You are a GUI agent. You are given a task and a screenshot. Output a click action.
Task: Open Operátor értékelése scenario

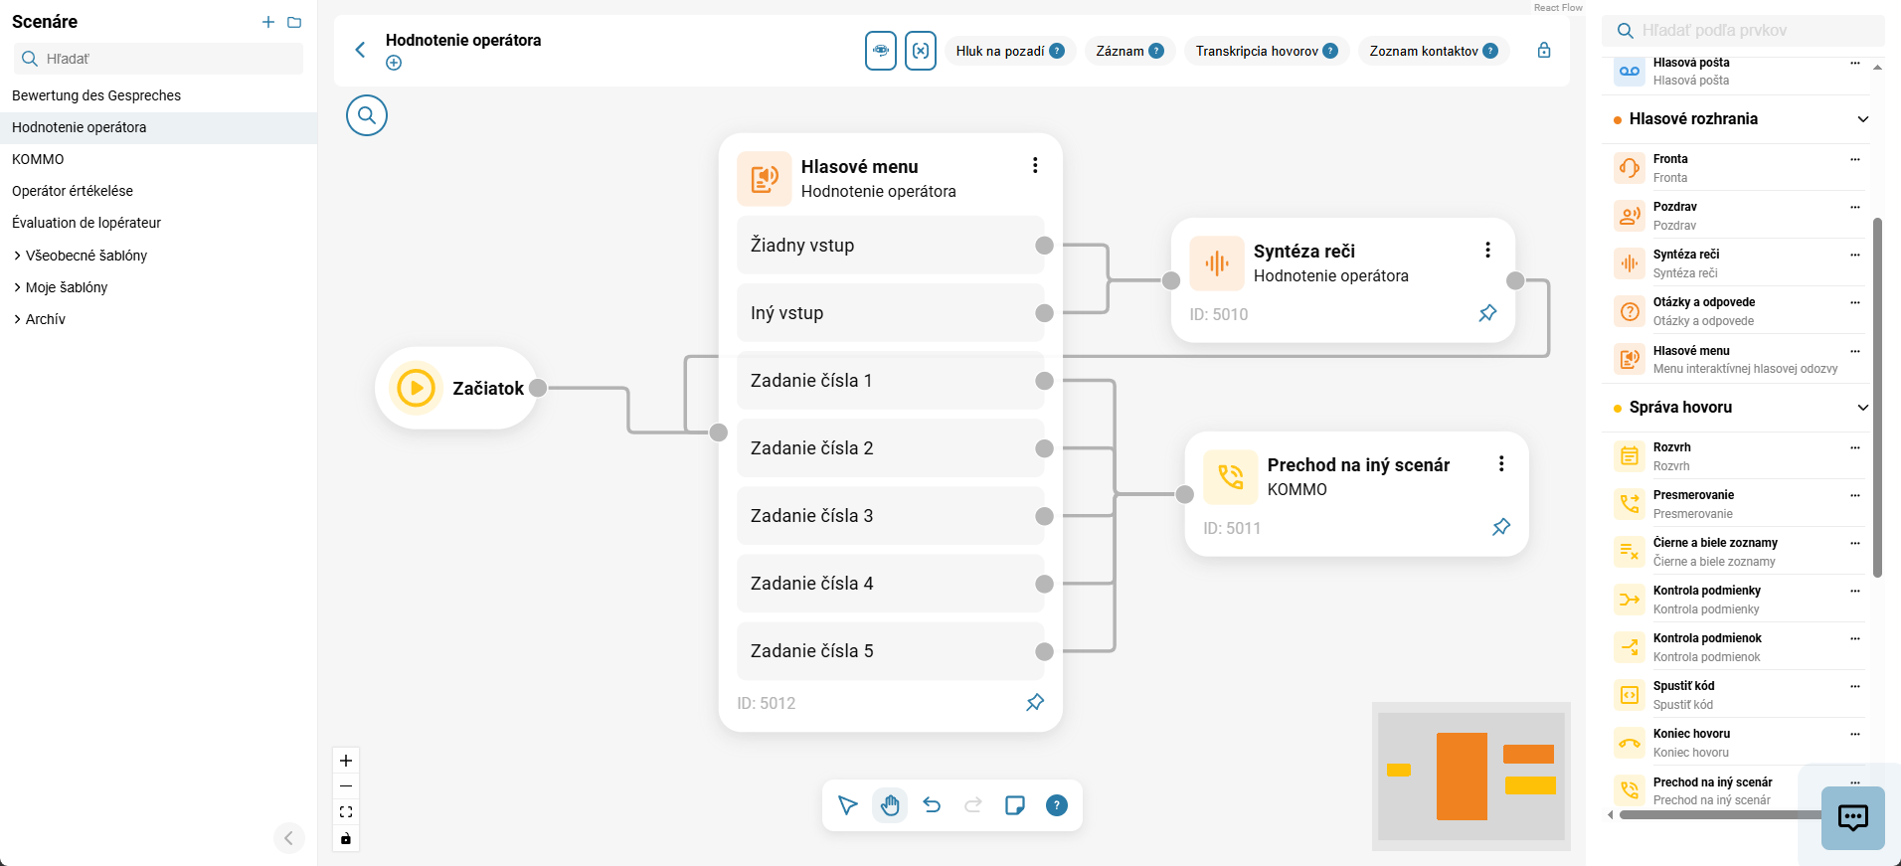coord(158,191)
